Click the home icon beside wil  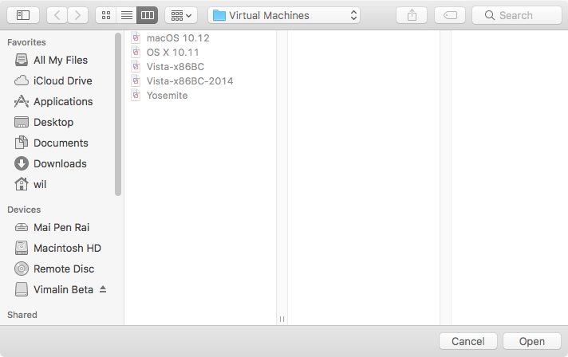click(22, 184)
